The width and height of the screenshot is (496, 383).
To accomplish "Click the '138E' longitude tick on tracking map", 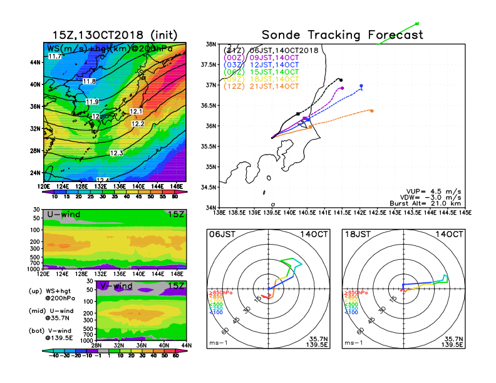I will pos(219,212).
